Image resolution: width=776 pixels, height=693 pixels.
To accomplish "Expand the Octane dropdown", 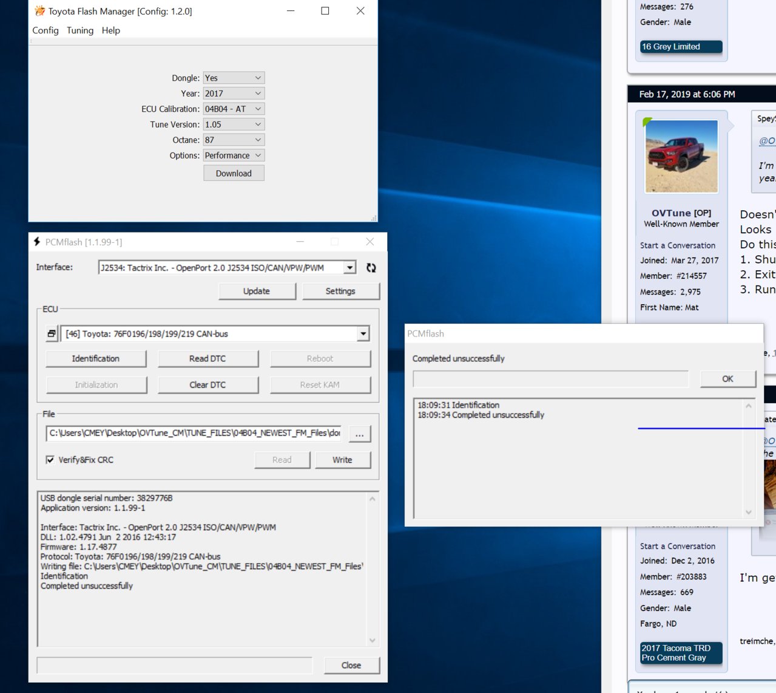I will (x=234, y=140).
